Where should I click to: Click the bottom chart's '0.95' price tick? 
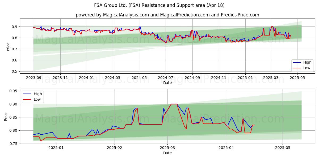click(x=14, y=91)
